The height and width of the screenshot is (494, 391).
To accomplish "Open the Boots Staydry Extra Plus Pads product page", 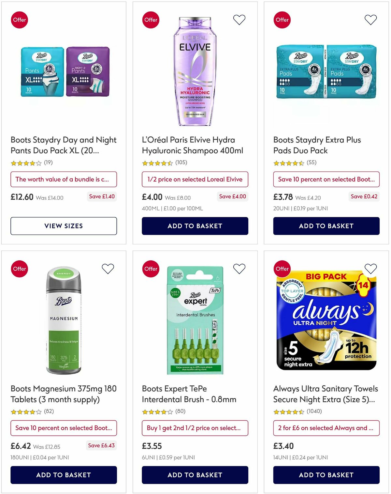I will (x=317, y=145).
